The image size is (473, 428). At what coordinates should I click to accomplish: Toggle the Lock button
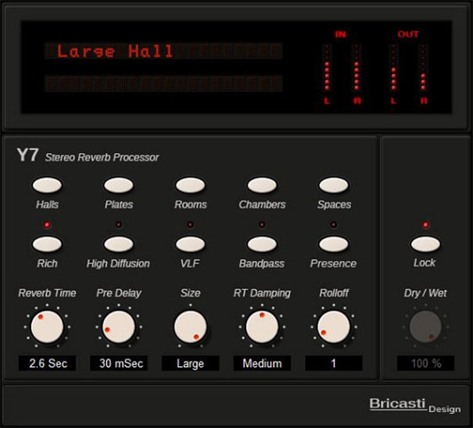[425, 244]
